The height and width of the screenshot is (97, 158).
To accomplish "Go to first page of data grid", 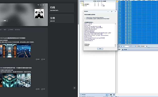I will [121, 46].
